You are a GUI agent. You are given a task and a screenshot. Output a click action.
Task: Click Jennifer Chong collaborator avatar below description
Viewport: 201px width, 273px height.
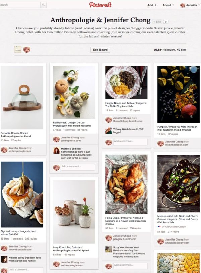(27, 50)
